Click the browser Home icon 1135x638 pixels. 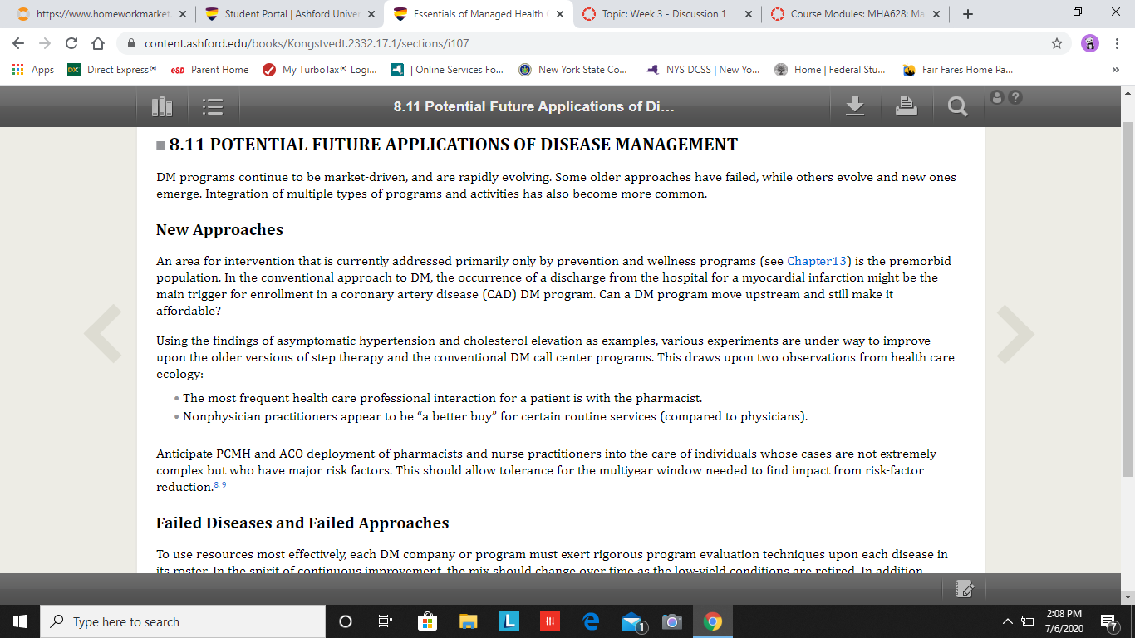pyautogui.click(x=97, y=43)
